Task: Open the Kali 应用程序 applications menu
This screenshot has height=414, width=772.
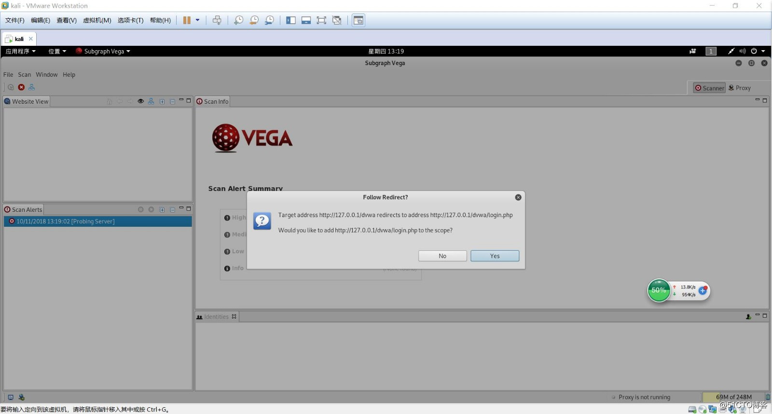Action: 20,51
